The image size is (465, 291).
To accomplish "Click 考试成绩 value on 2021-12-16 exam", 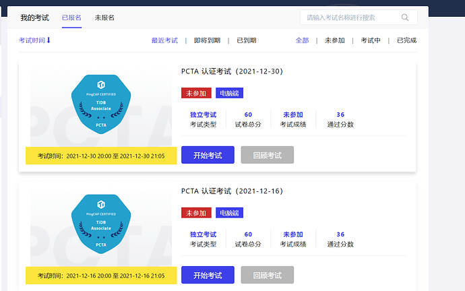I will [293, 234].
